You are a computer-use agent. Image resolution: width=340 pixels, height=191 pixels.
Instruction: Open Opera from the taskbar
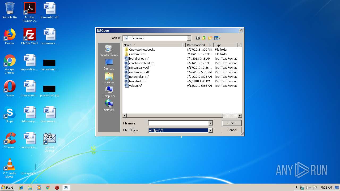coord(57,188)
